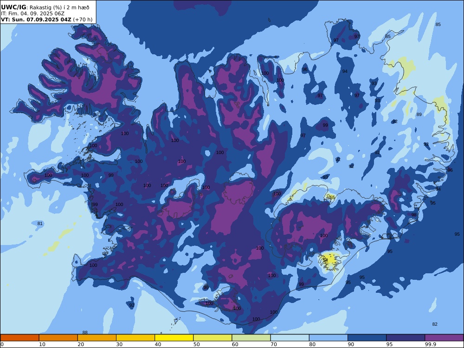Select the amber 20–30 legend color
Screen dimensions: 464x348
click(97, 338)
